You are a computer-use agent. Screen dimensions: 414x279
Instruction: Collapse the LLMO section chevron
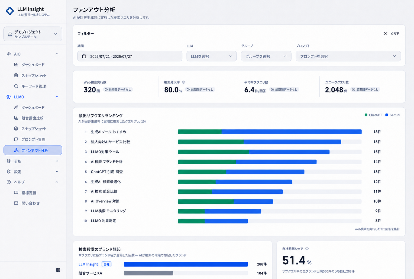pos(57,97)
